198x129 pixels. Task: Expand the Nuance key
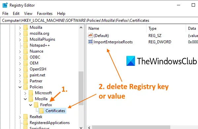pos(20,51)
